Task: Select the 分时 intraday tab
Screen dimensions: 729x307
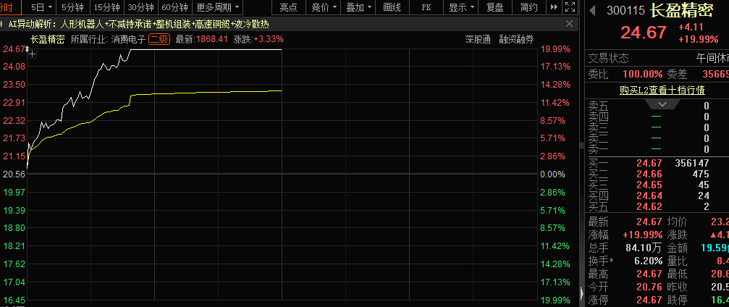Action: [7, 7]
